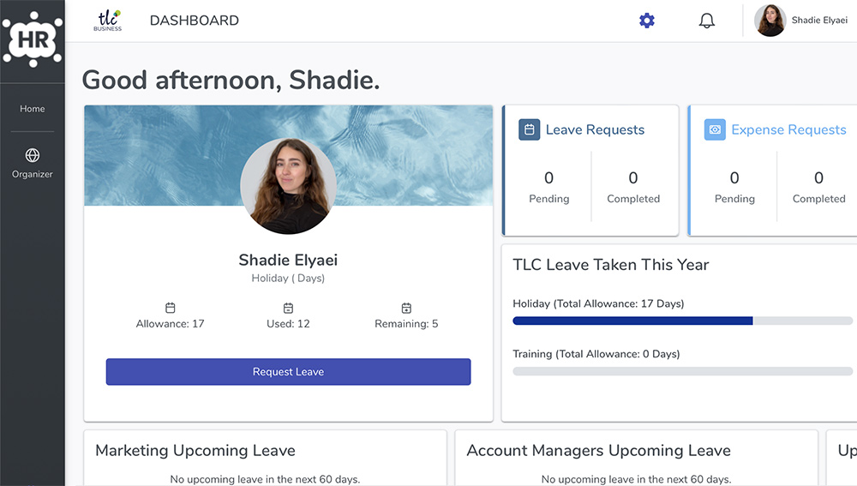The width and height of the screenshot is (857, 486).
Task: Click the Leave Requests calendar icon
Action: [529, 129]
